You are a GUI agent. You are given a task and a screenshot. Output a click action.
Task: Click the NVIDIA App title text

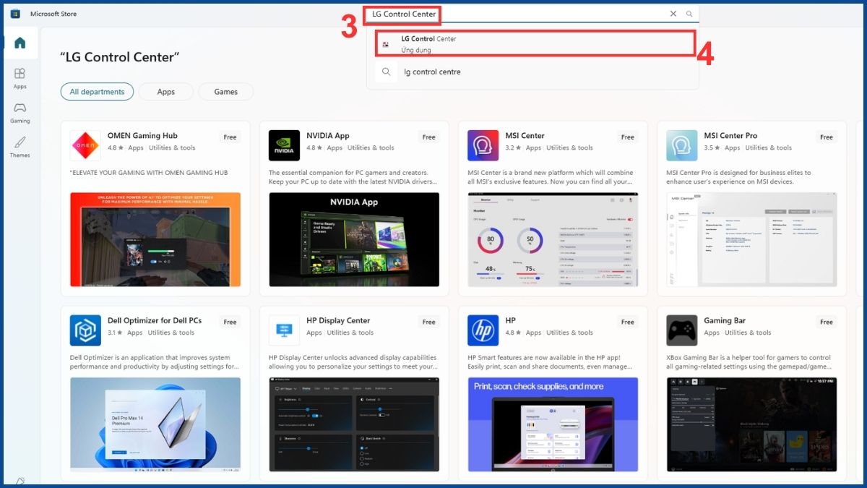pos(328,135)
